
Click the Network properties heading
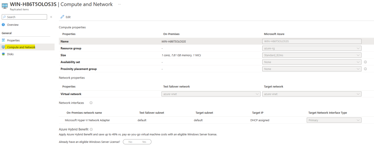(72, 78)
